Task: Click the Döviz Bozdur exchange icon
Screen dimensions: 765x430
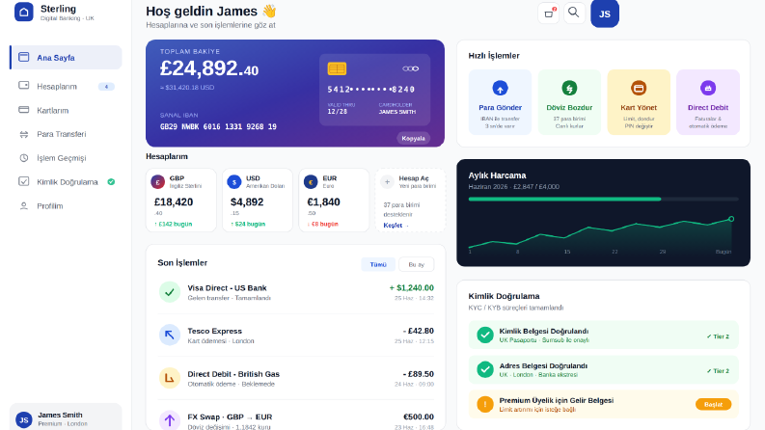Action: 569,89
